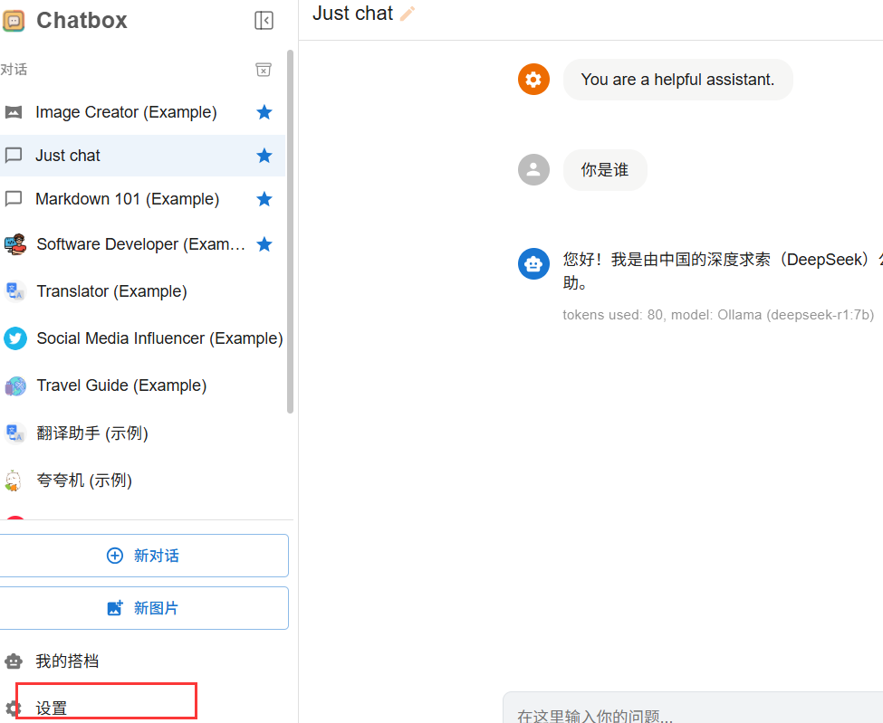
Task: Unstar the 'Markdown 101 (Example)' conversation
Action: (x=264, y=198)
